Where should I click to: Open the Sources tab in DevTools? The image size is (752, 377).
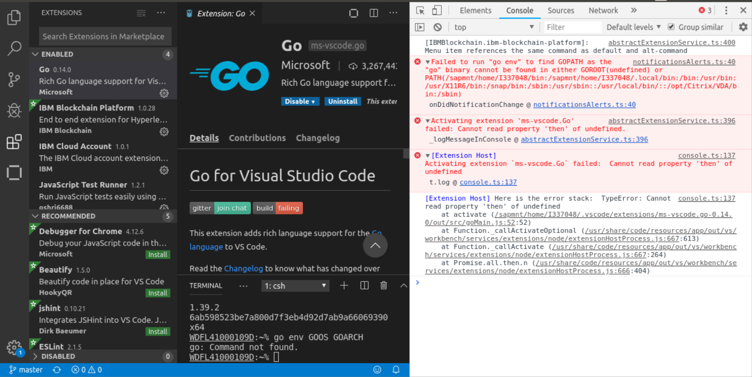(561, 10)
